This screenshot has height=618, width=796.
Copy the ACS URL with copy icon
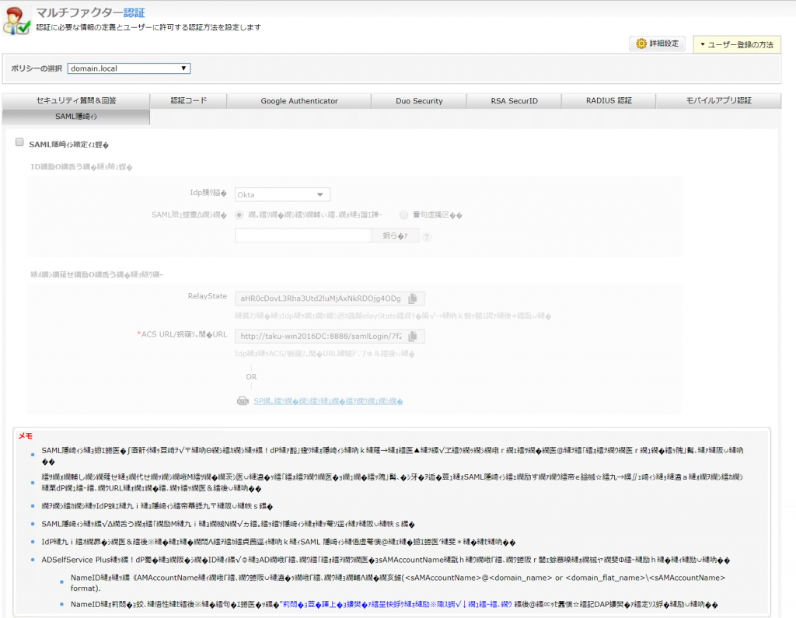413,336
